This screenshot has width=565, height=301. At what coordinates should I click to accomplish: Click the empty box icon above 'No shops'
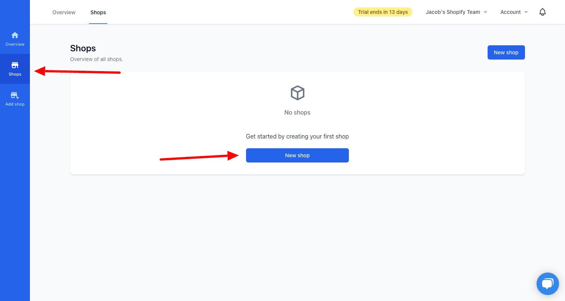pos(297,93)
